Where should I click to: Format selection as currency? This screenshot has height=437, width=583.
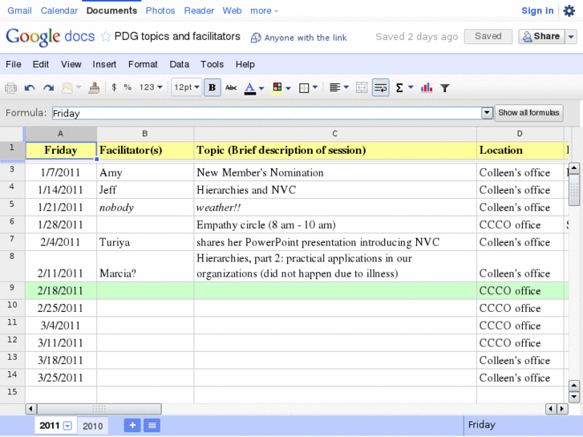click(x=114, y=87)
